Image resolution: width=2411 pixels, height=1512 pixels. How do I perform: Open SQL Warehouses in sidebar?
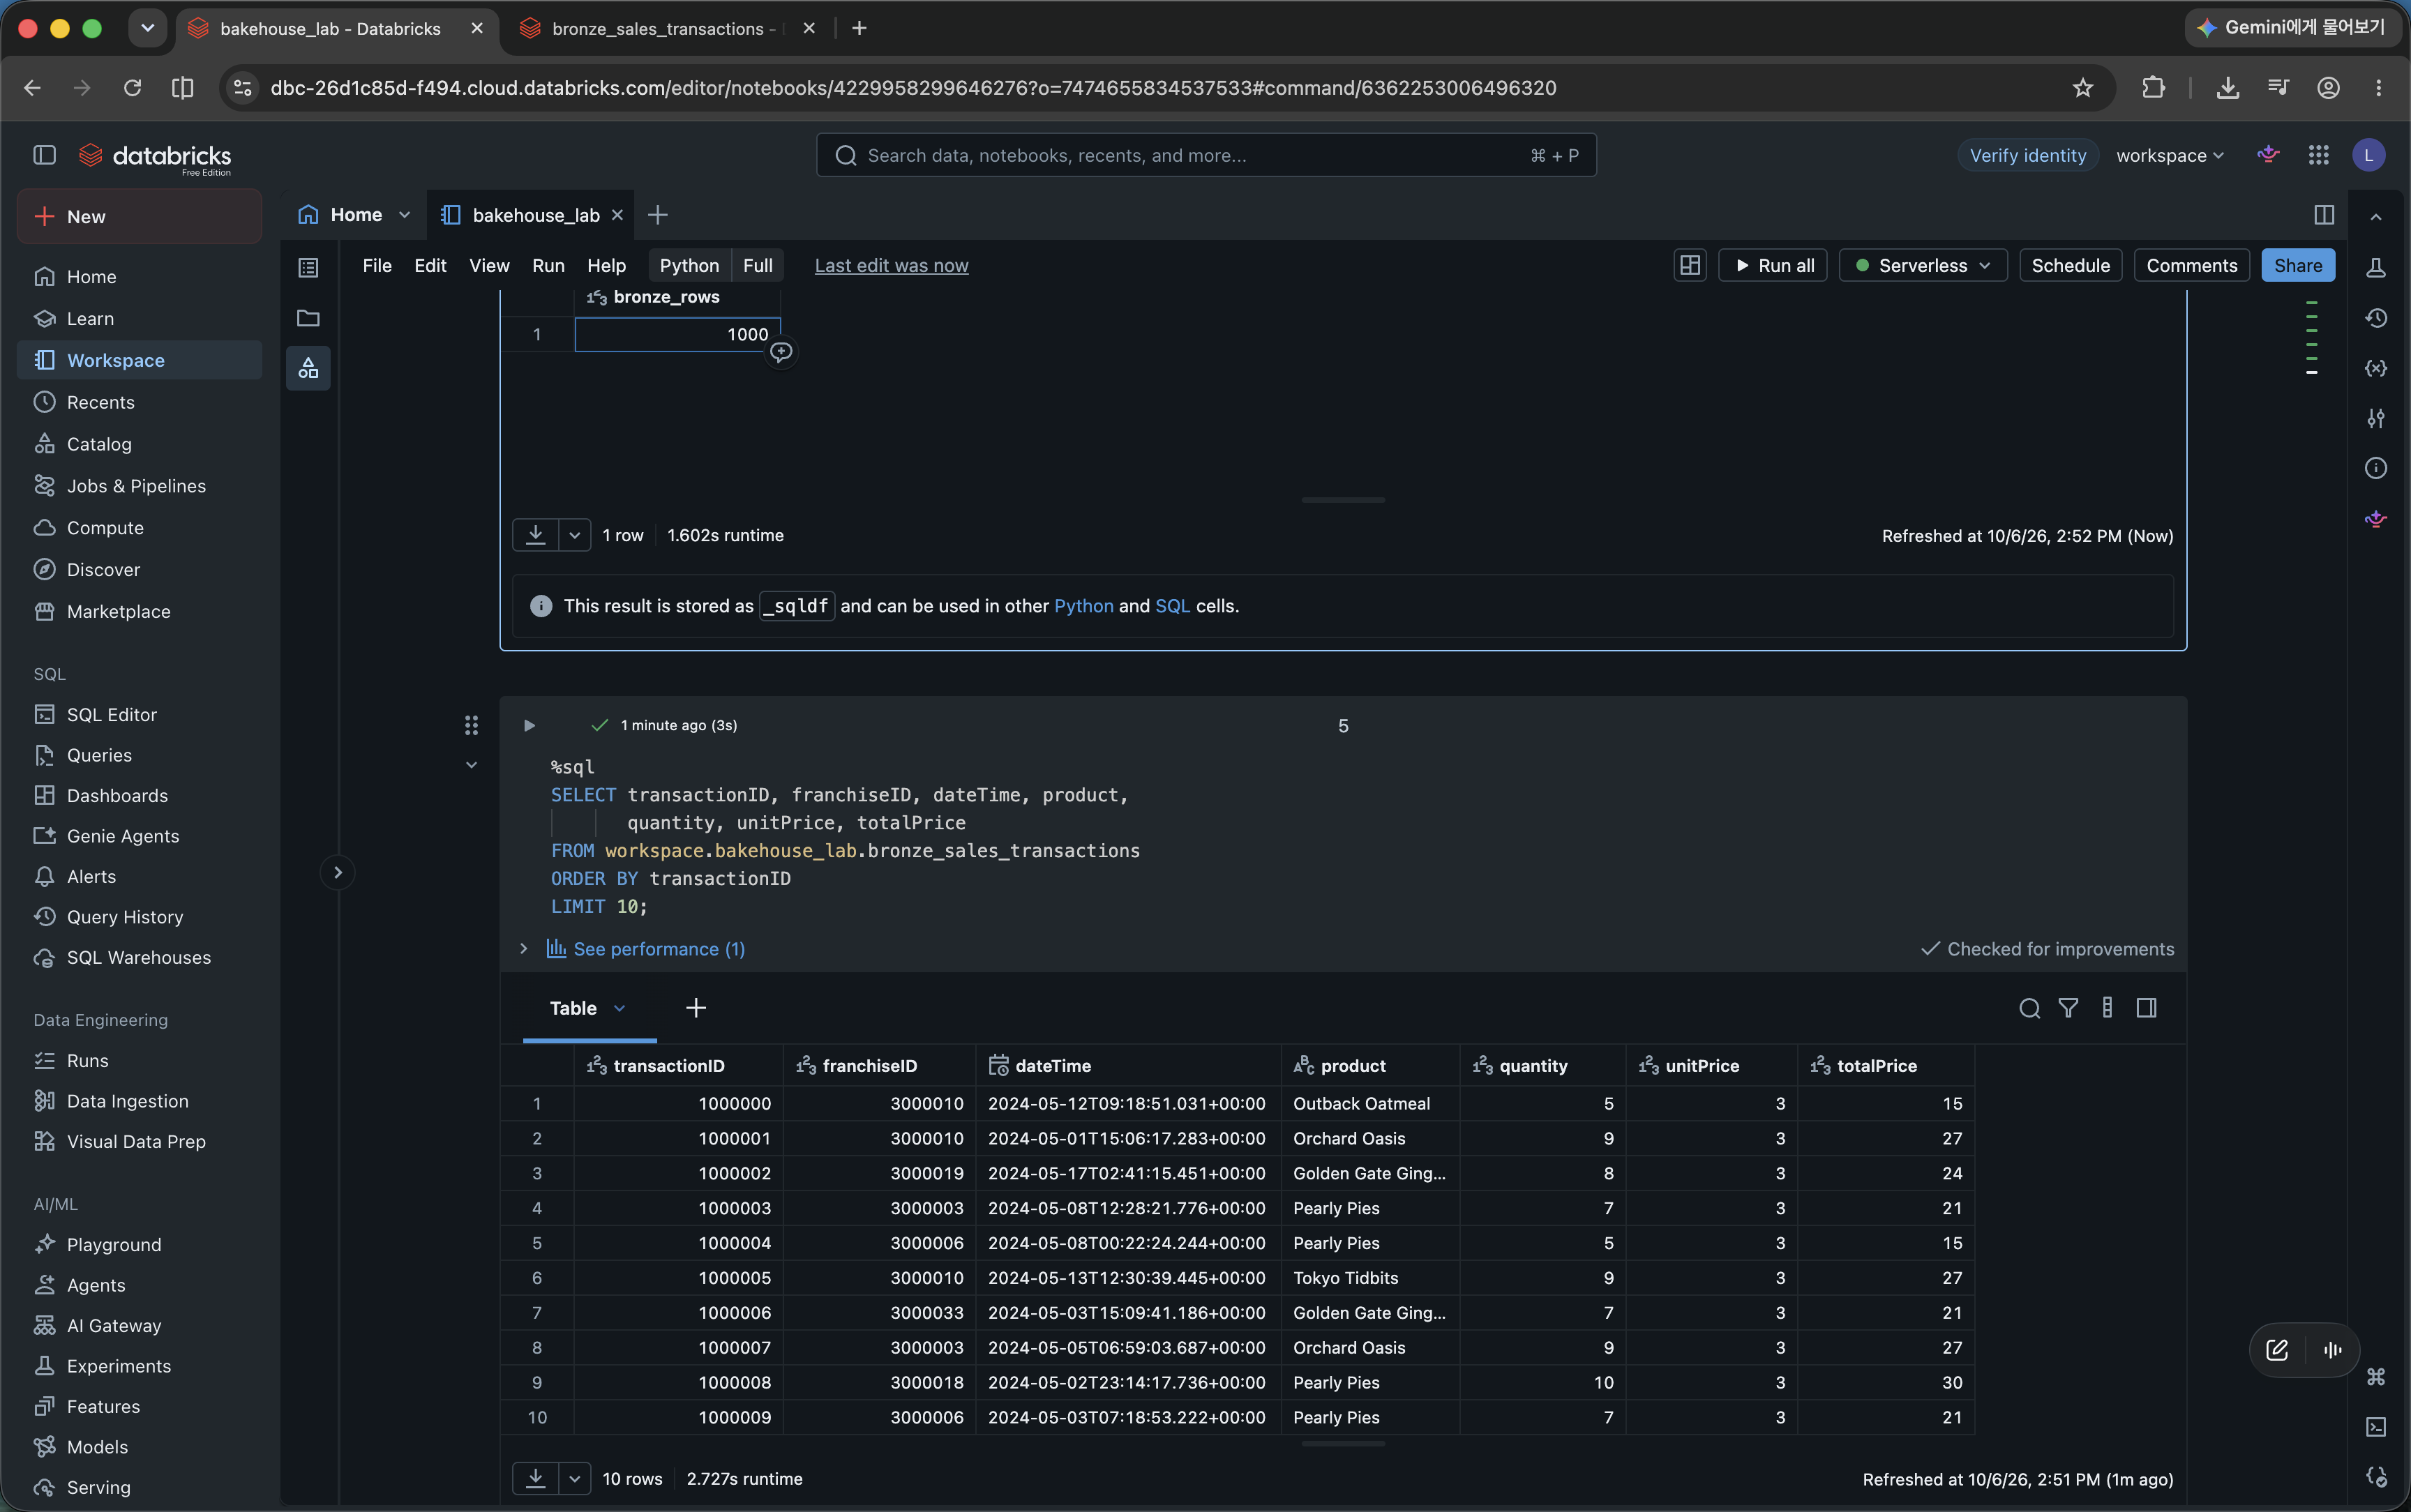(x=139, y=958)
